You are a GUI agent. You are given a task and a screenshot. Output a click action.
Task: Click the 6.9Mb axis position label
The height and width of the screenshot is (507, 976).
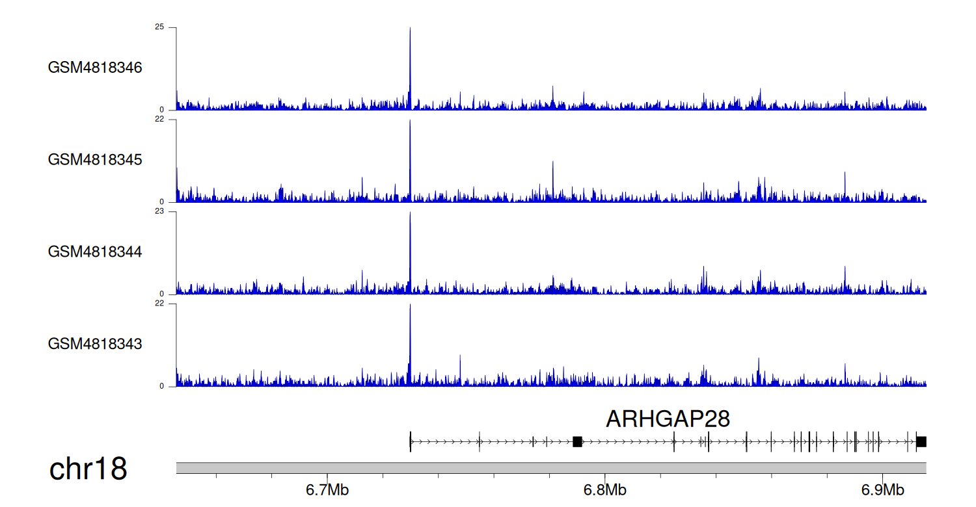coord(882,489)
